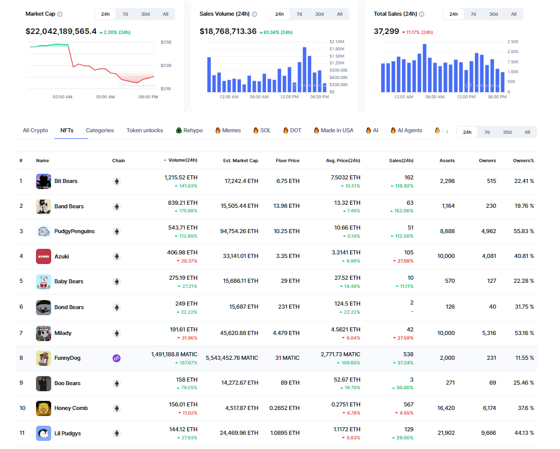Image resolution: width=560 pixels, height=449 pixels.
Task: Select All range for Total Sales
Action: coord(513,14)
